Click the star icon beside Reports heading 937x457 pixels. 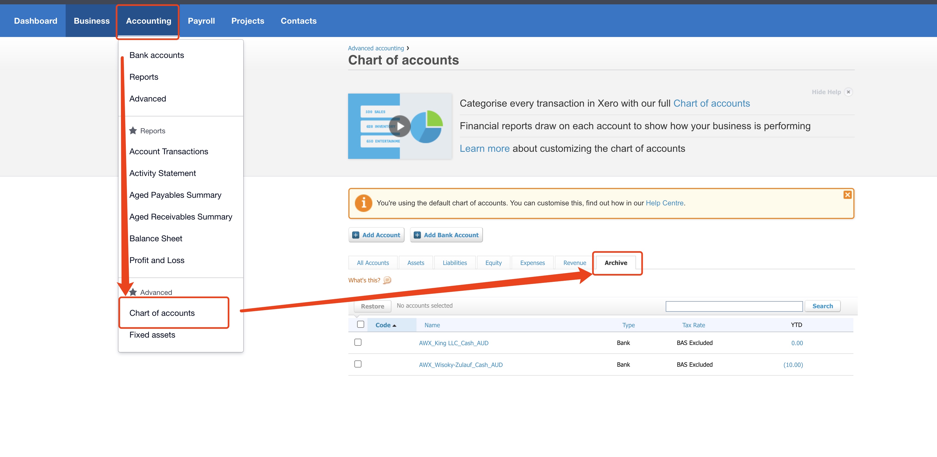coord(133,130)
